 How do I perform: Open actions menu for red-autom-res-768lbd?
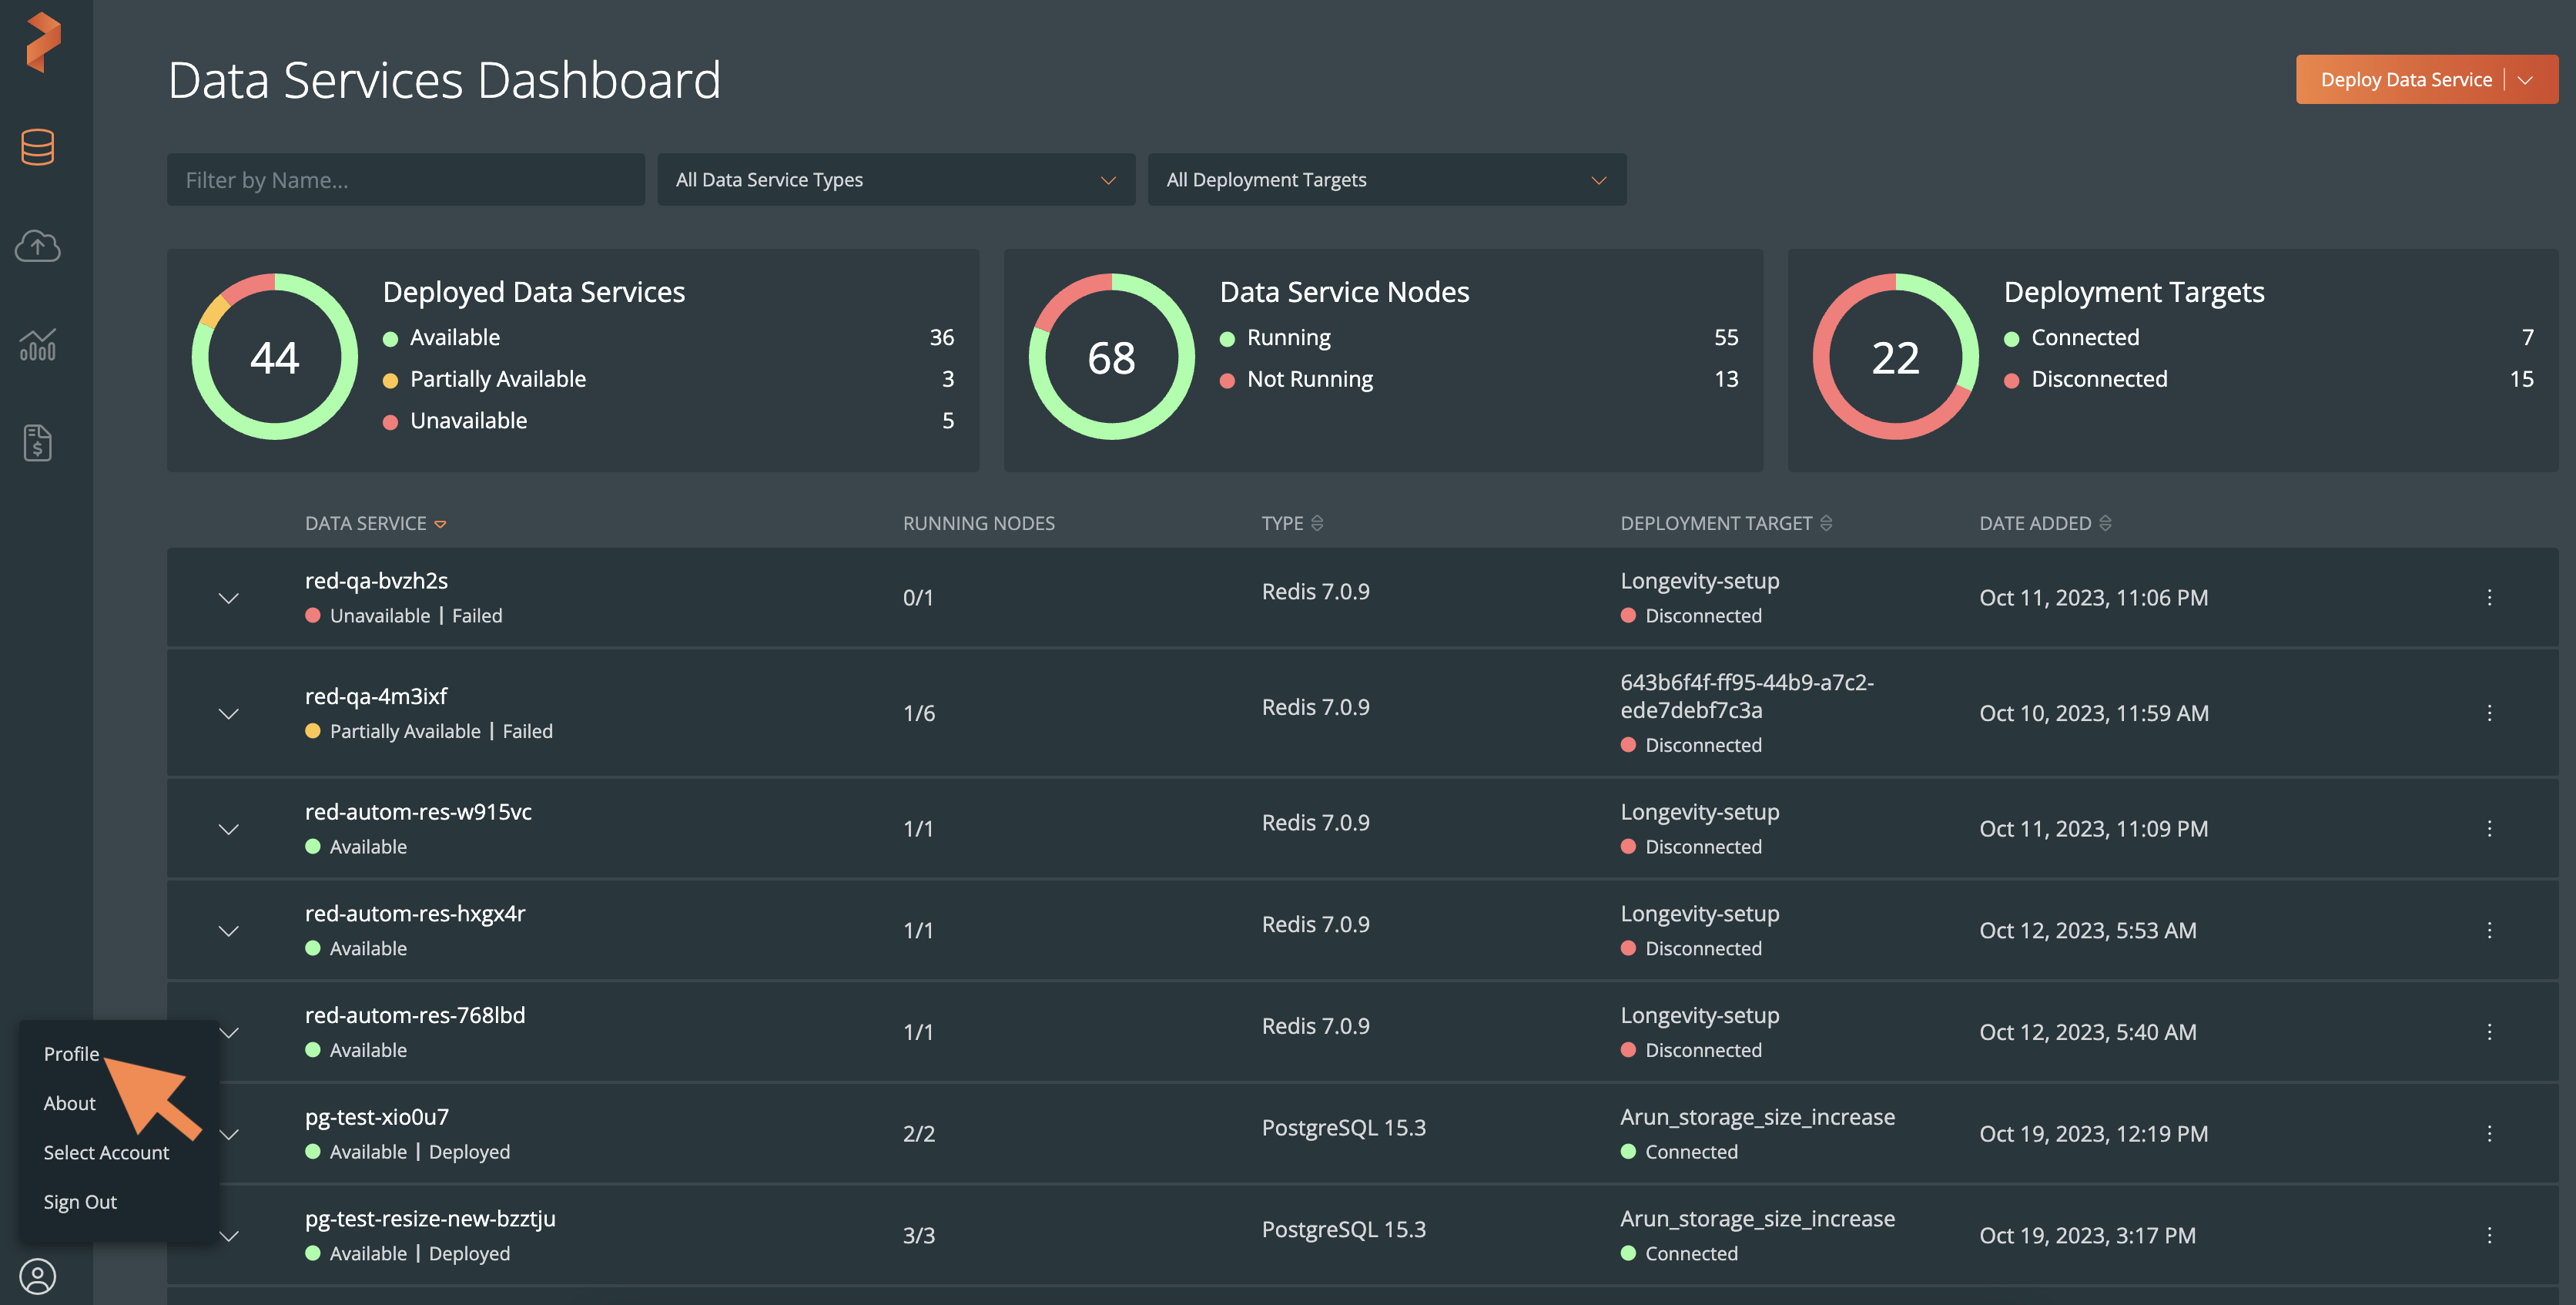(2488, 1032)
